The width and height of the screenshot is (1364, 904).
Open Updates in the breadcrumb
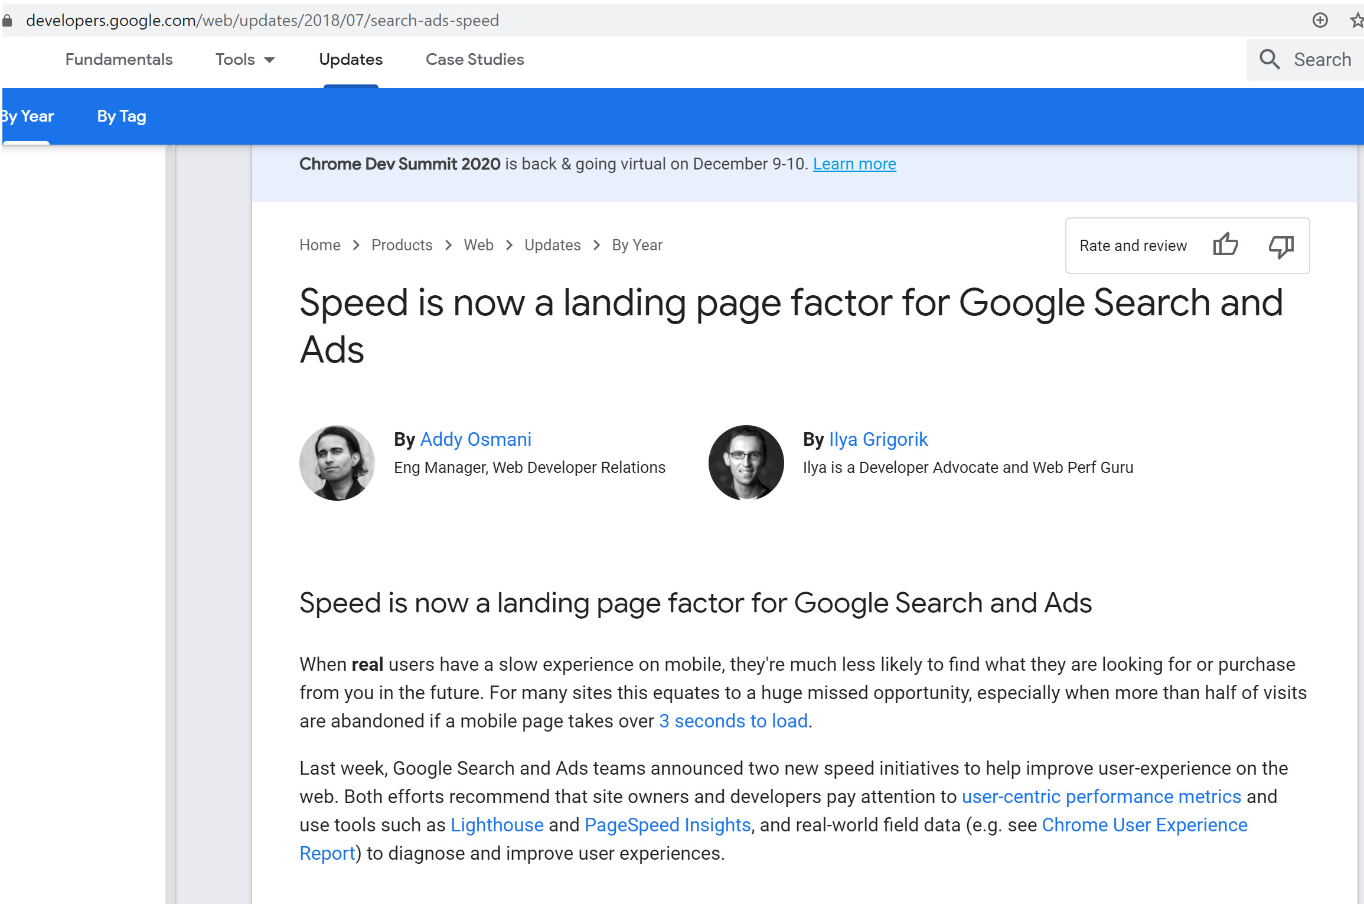pos(552,245)
